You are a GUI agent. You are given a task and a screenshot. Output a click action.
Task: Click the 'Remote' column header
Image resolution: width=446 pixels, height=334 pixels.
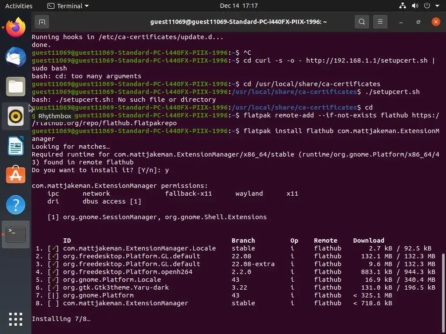(325, 240)
